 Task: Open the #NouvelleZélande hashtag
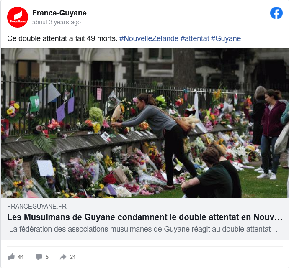(x=149, y=38)
